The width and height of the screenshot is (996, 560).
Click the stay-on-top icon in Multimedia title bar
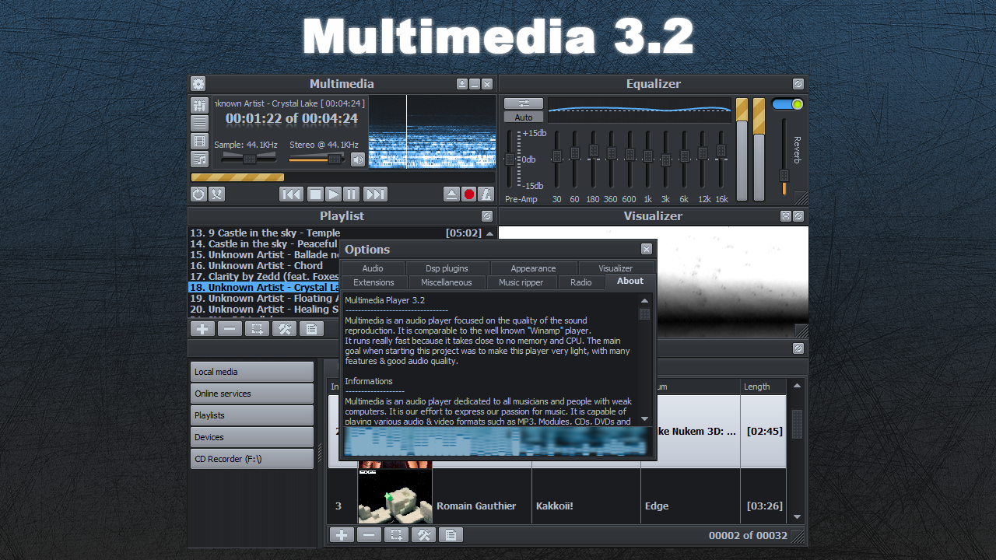point(462,84)
